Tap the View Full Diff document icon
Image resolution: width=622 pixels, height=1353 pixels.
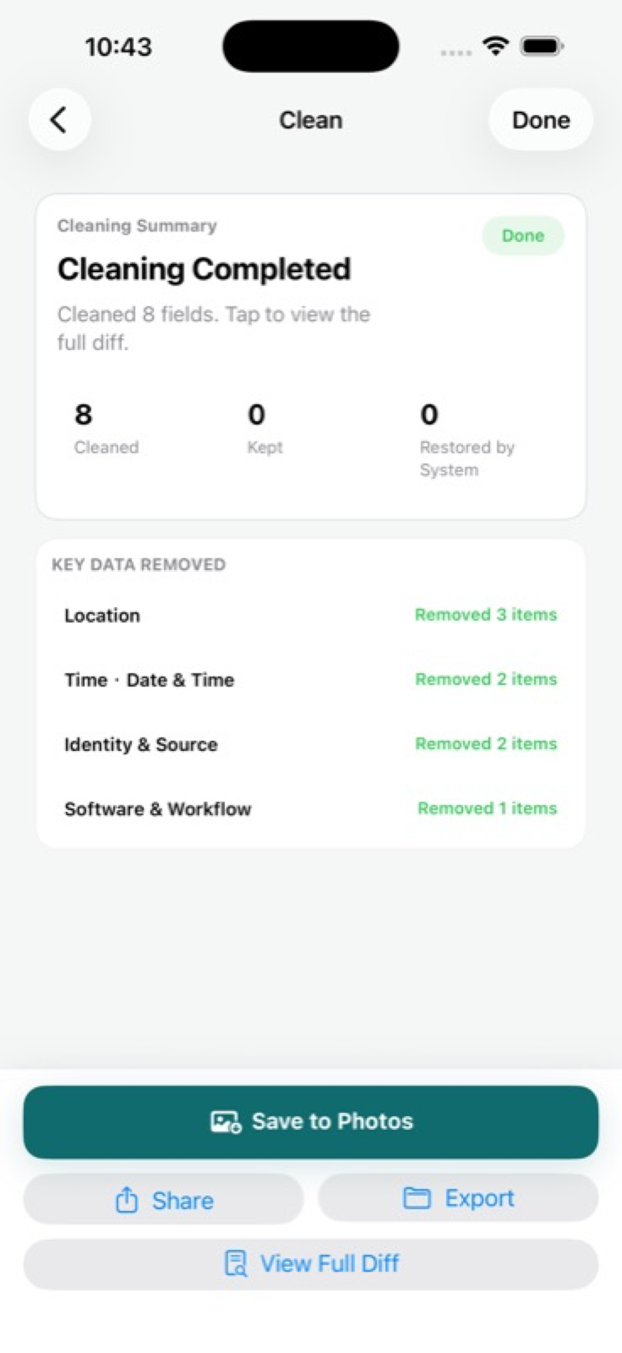(236, 1263)
